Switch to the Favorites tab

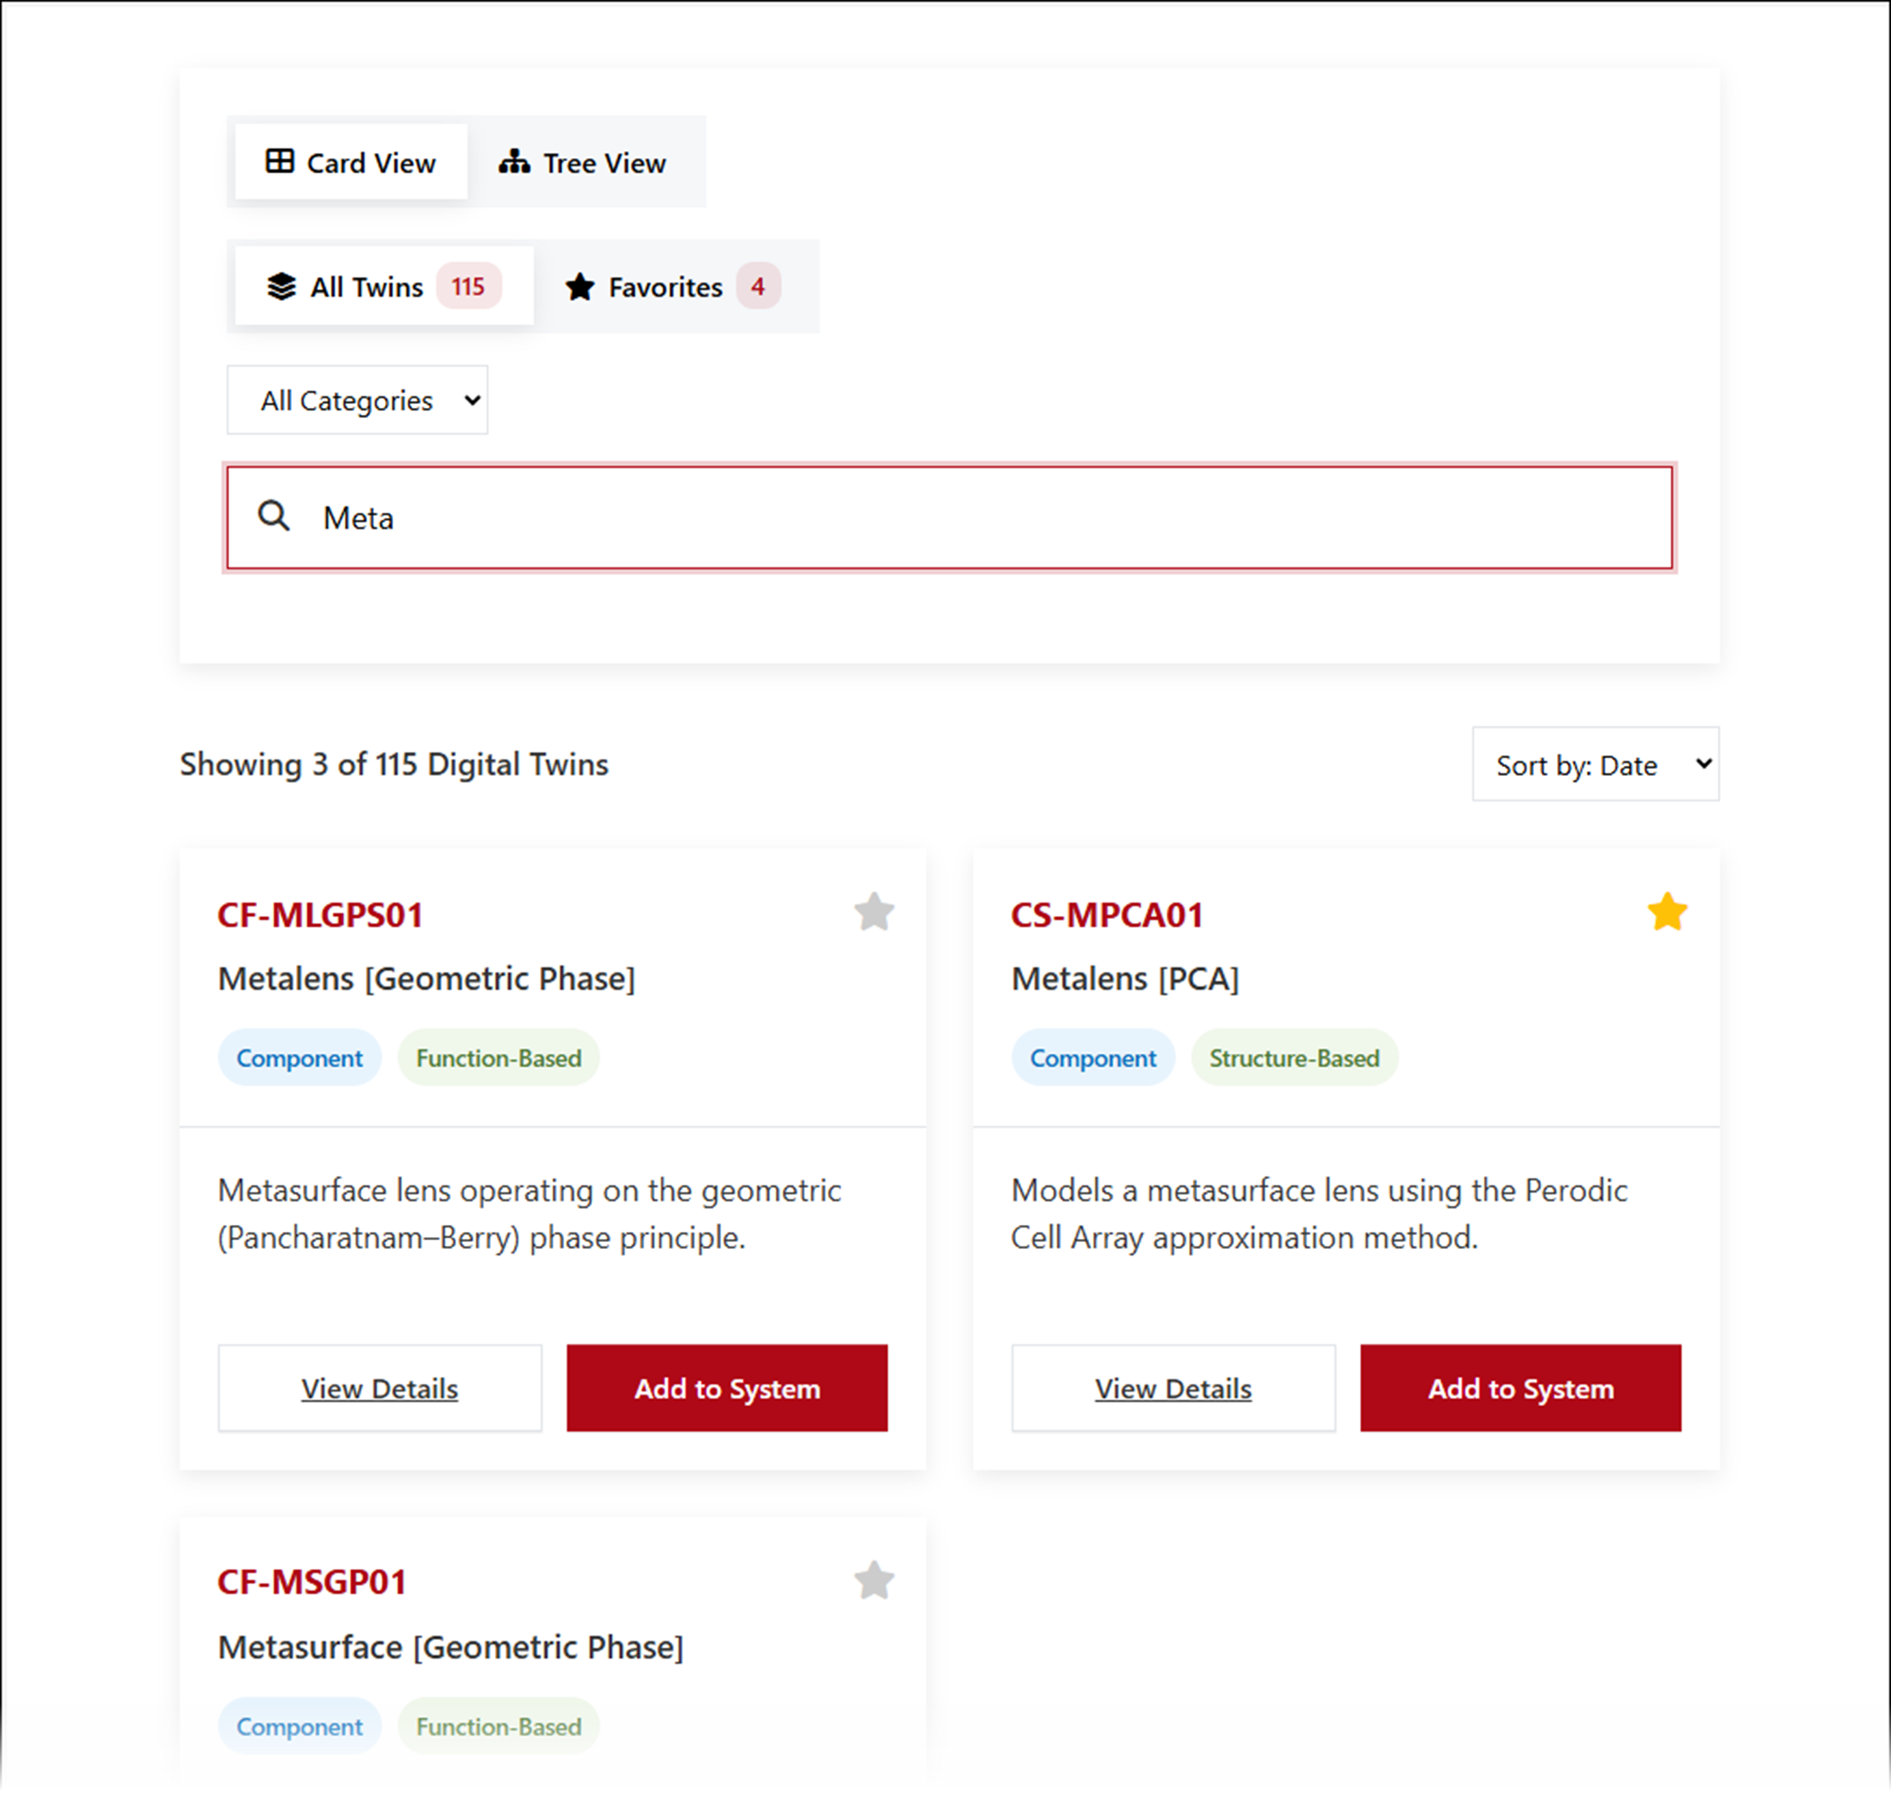pos(665,286)
